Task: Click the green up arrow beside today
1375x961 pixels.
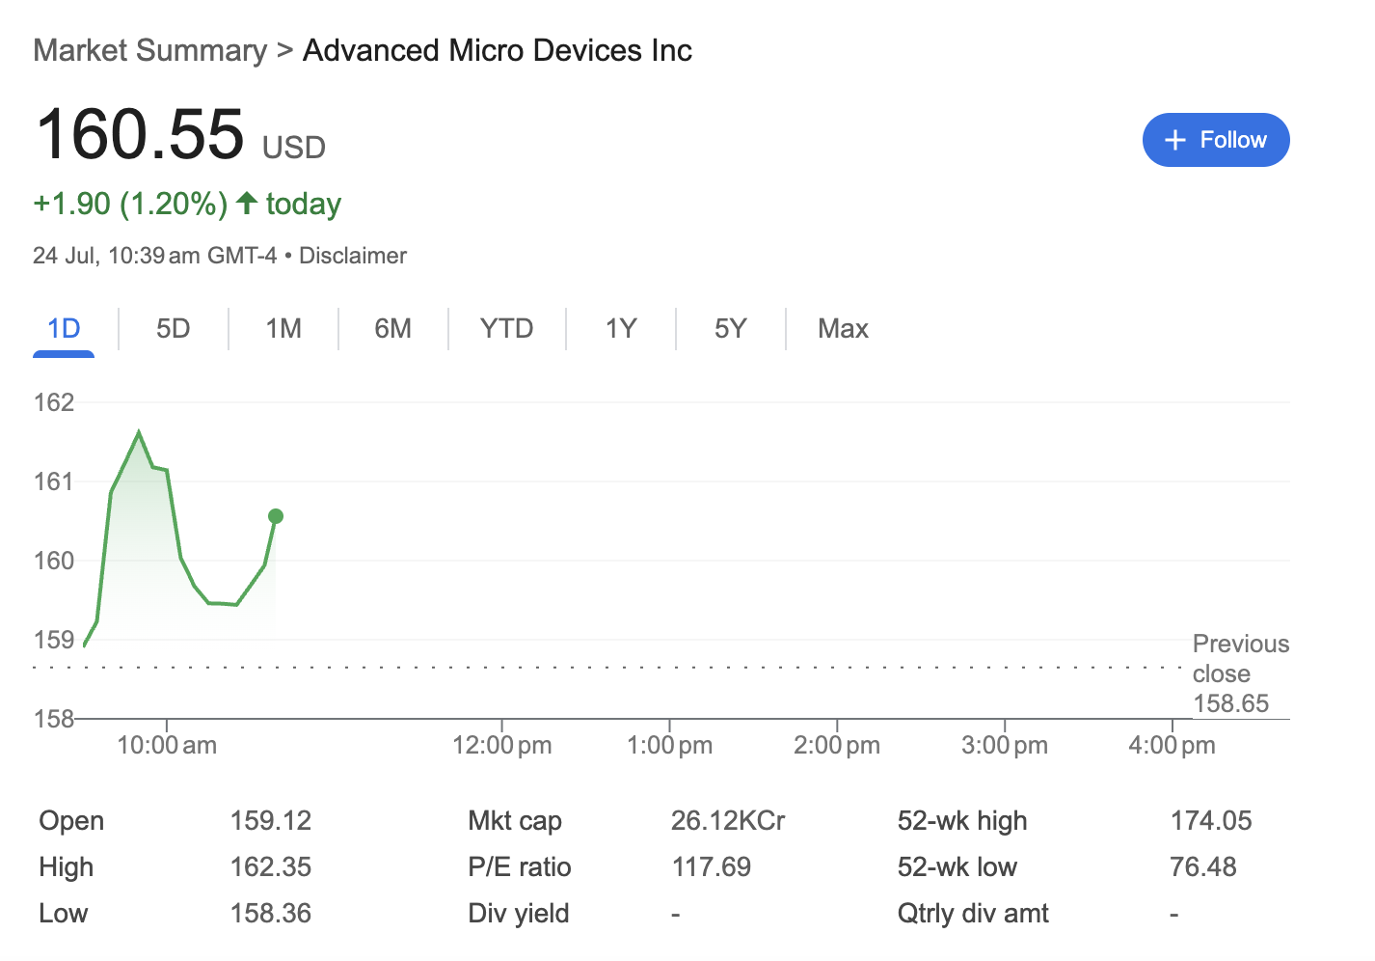Action: click(x=247, y=203)
